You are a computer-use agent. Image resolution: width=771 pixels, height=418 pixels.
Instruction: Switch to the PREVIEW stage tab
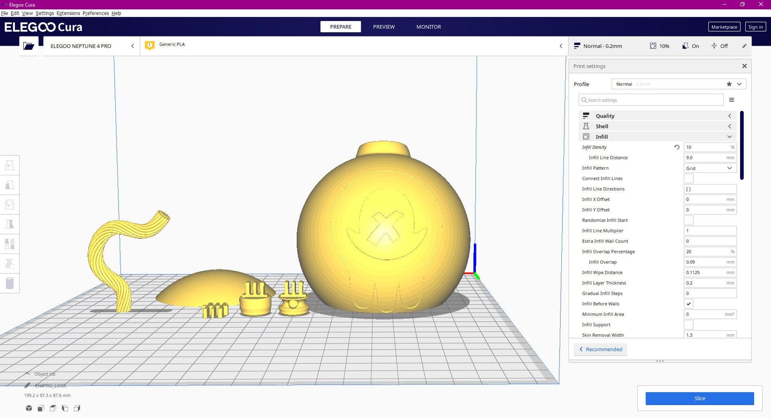click(x=384, y=27)
